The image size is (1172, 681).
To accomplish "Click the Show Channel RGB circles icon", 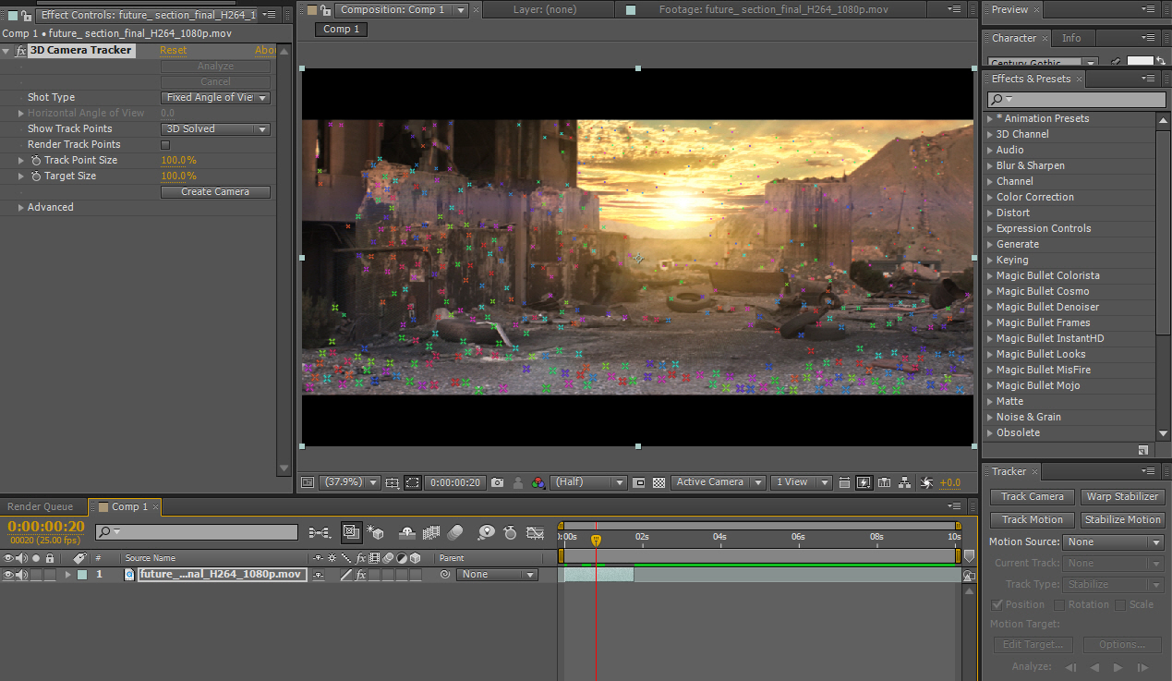I will 538,482.
